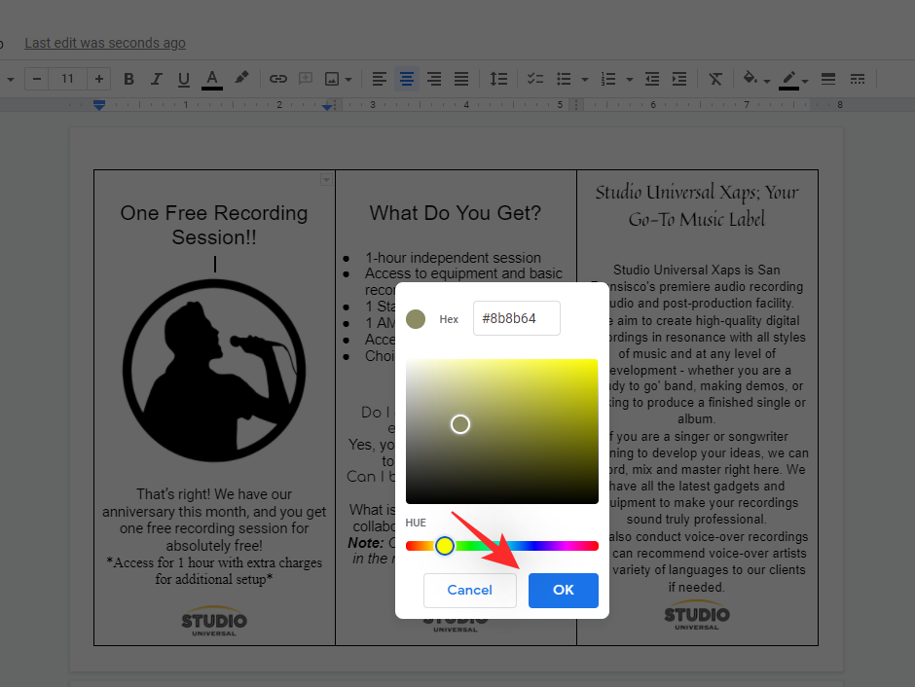Toggle italic text formatting
The image size is (915, 687).
(157, 79)
